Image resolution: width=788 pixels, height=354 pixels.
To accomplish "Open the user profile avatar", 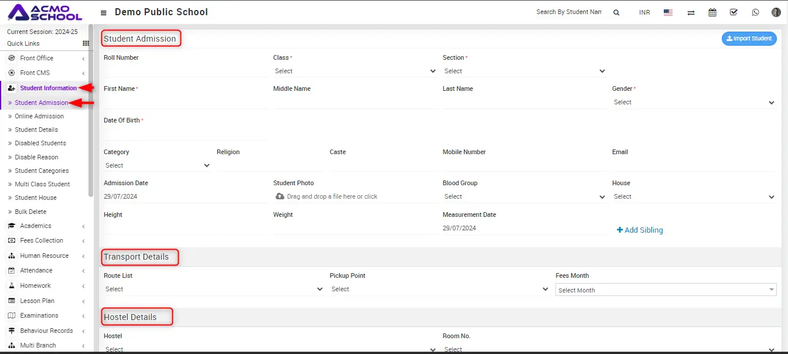I will coord(776,12).
